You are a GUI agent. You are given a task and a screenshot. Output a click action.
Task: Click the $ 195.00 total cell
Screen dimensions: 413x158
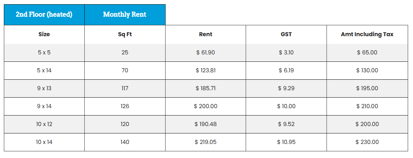367,88
